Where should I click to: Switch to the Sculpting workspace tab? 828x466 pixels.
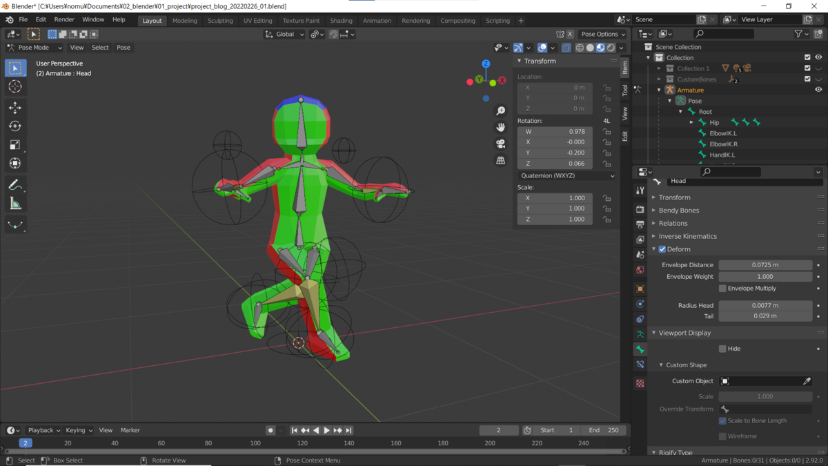coord(220,21)
